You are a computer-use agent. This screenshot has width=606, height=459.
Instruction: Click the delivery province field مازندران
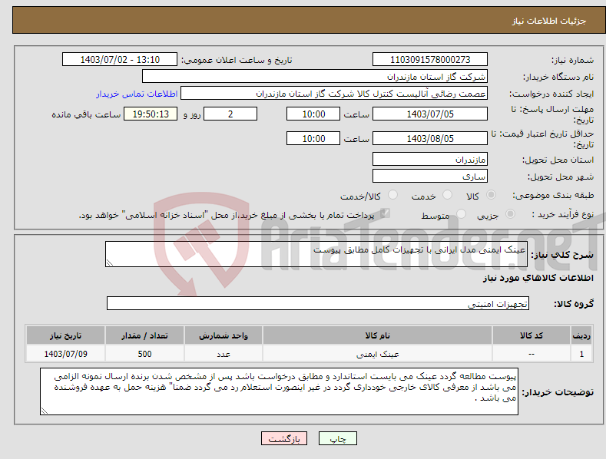pos(430,159)
